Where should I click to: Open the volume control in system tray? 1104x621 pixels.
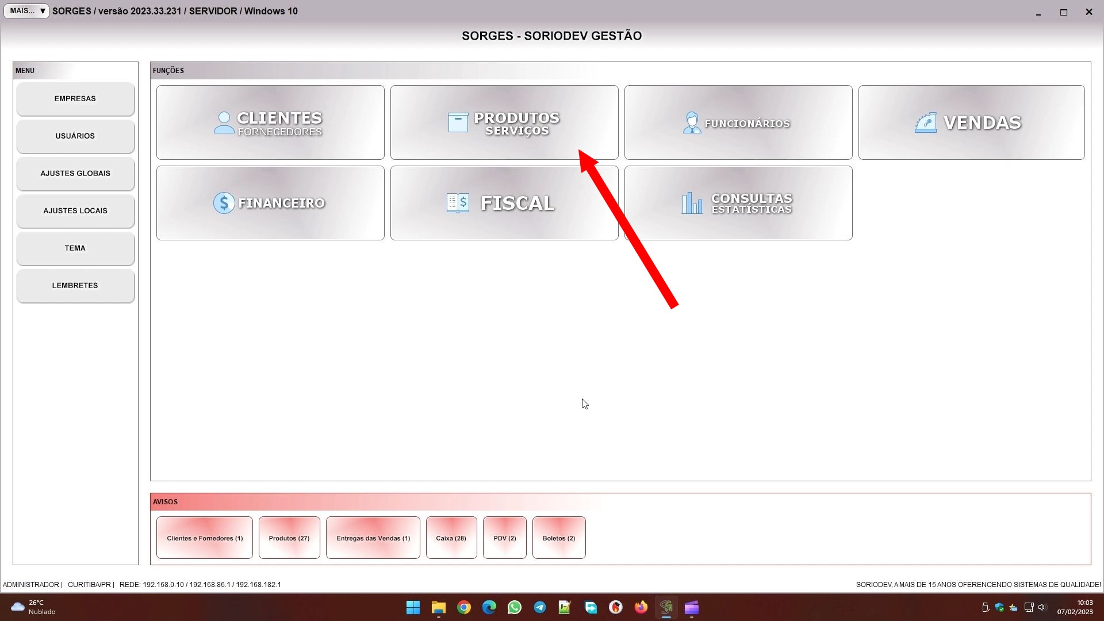[1042, 607]
